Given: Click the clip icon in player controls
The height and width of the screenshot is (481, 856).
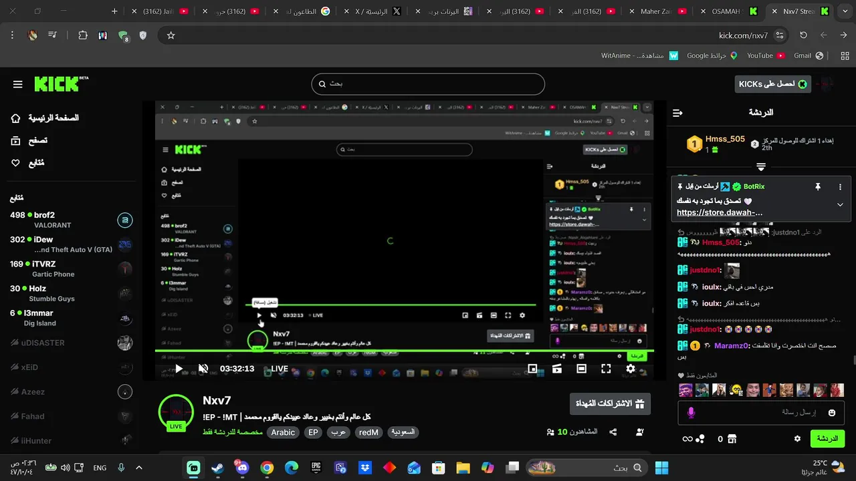Looking at the screenshot, I should click(557, 369).
